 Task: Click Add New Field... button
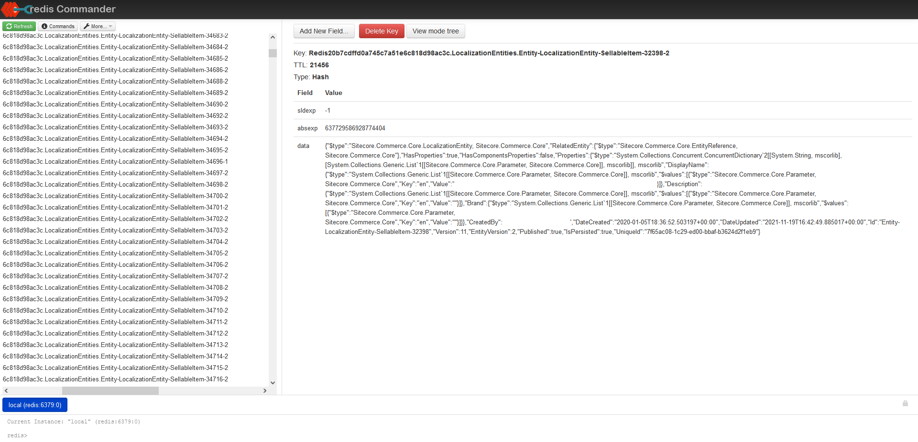[324, 31]
